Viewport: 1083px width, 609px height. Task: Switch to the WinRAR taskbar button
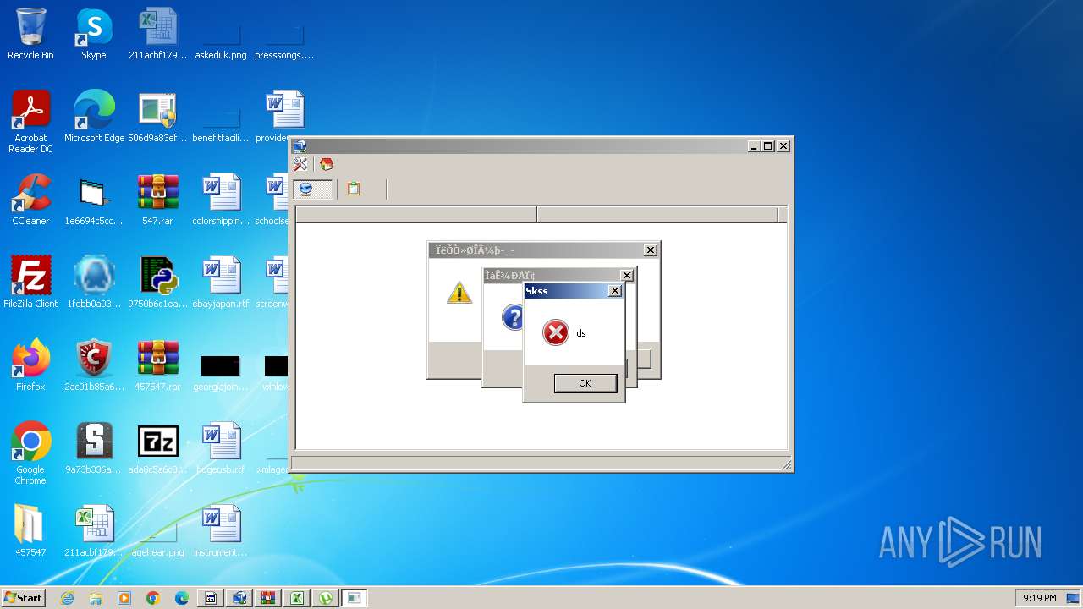click(268, 598)
